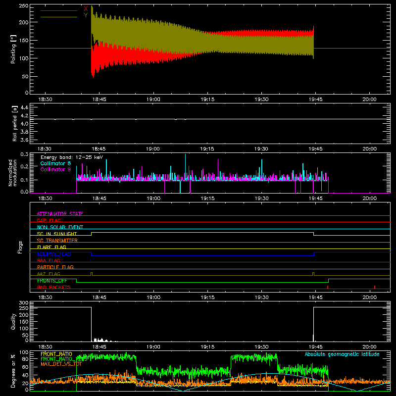The height and width of the screenshot is (396, 396).
Task: Click the SAA_FLAG label
Action: (x=49, y=260)
